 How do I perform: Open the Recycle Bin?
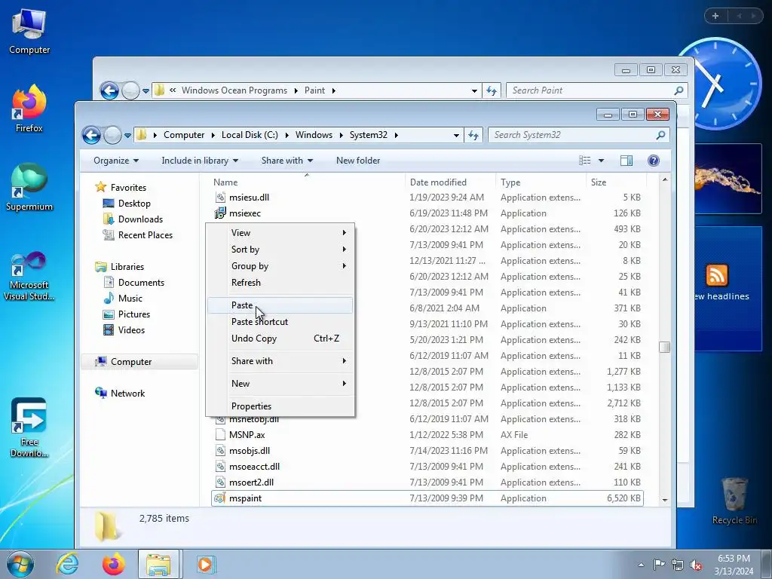(734, 501)
